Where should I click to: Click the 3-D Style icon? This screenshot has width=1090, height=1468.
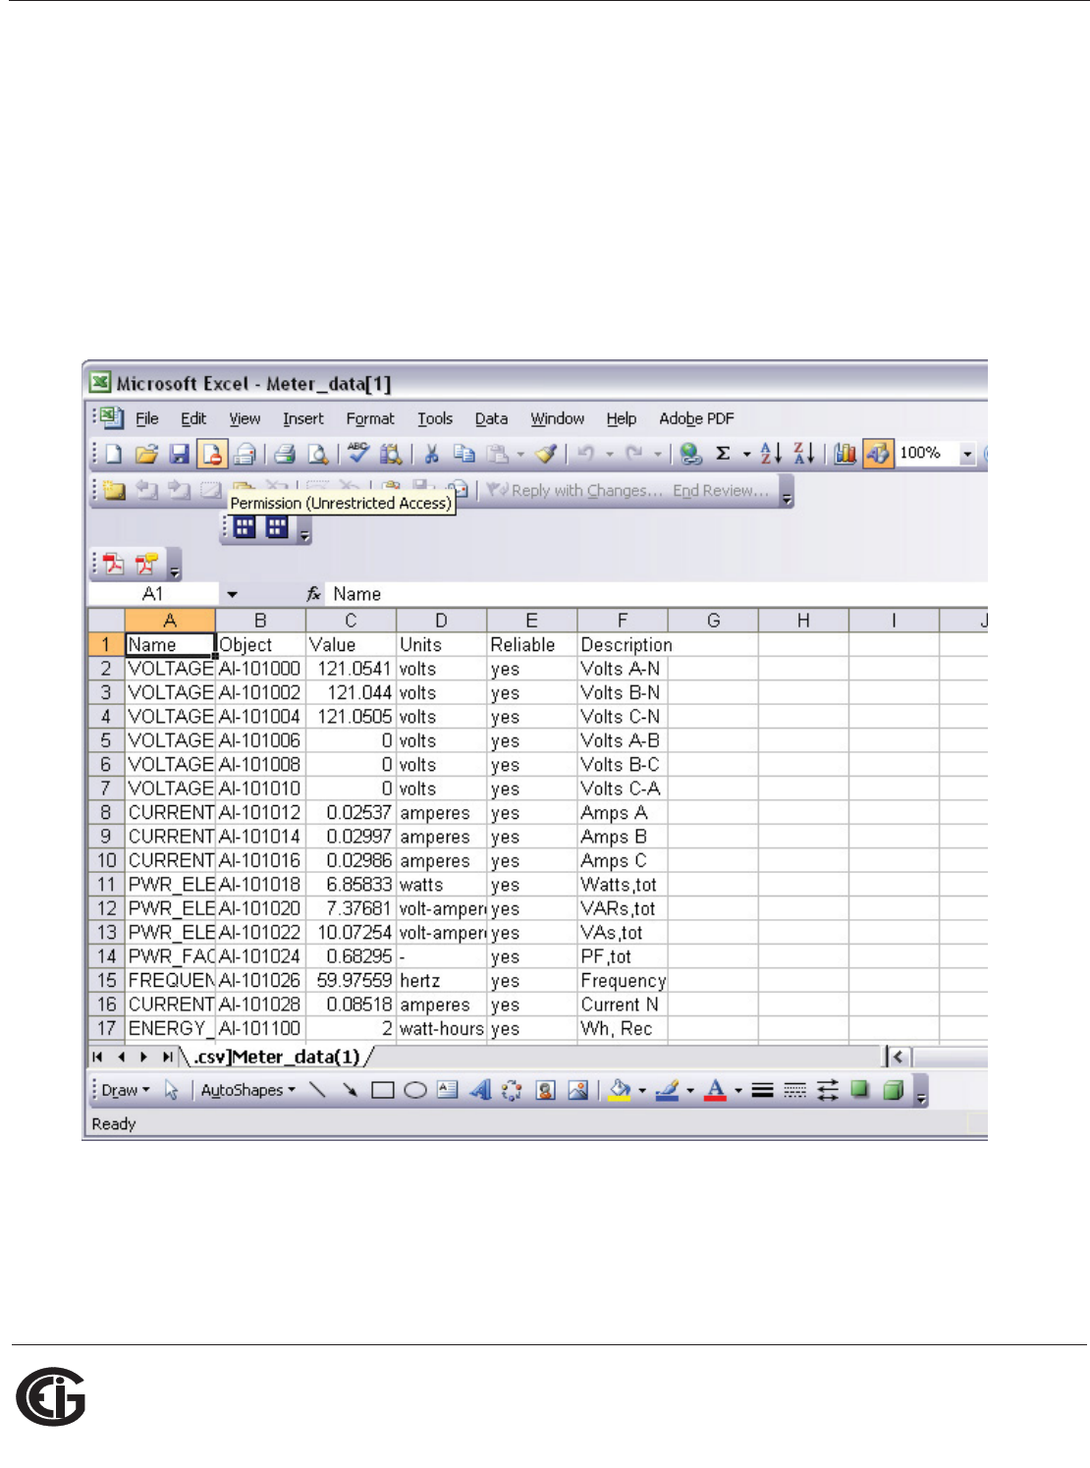[893, 1090]
